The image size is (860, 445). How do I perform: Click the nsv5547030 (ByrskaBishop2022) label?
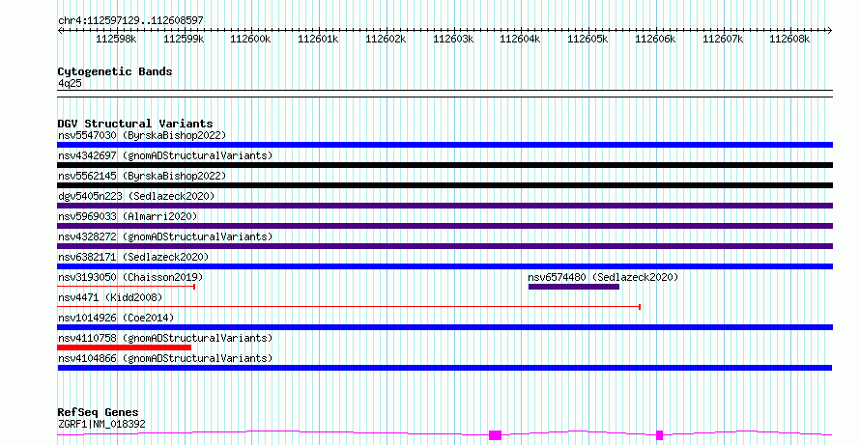tap(142, 135)
